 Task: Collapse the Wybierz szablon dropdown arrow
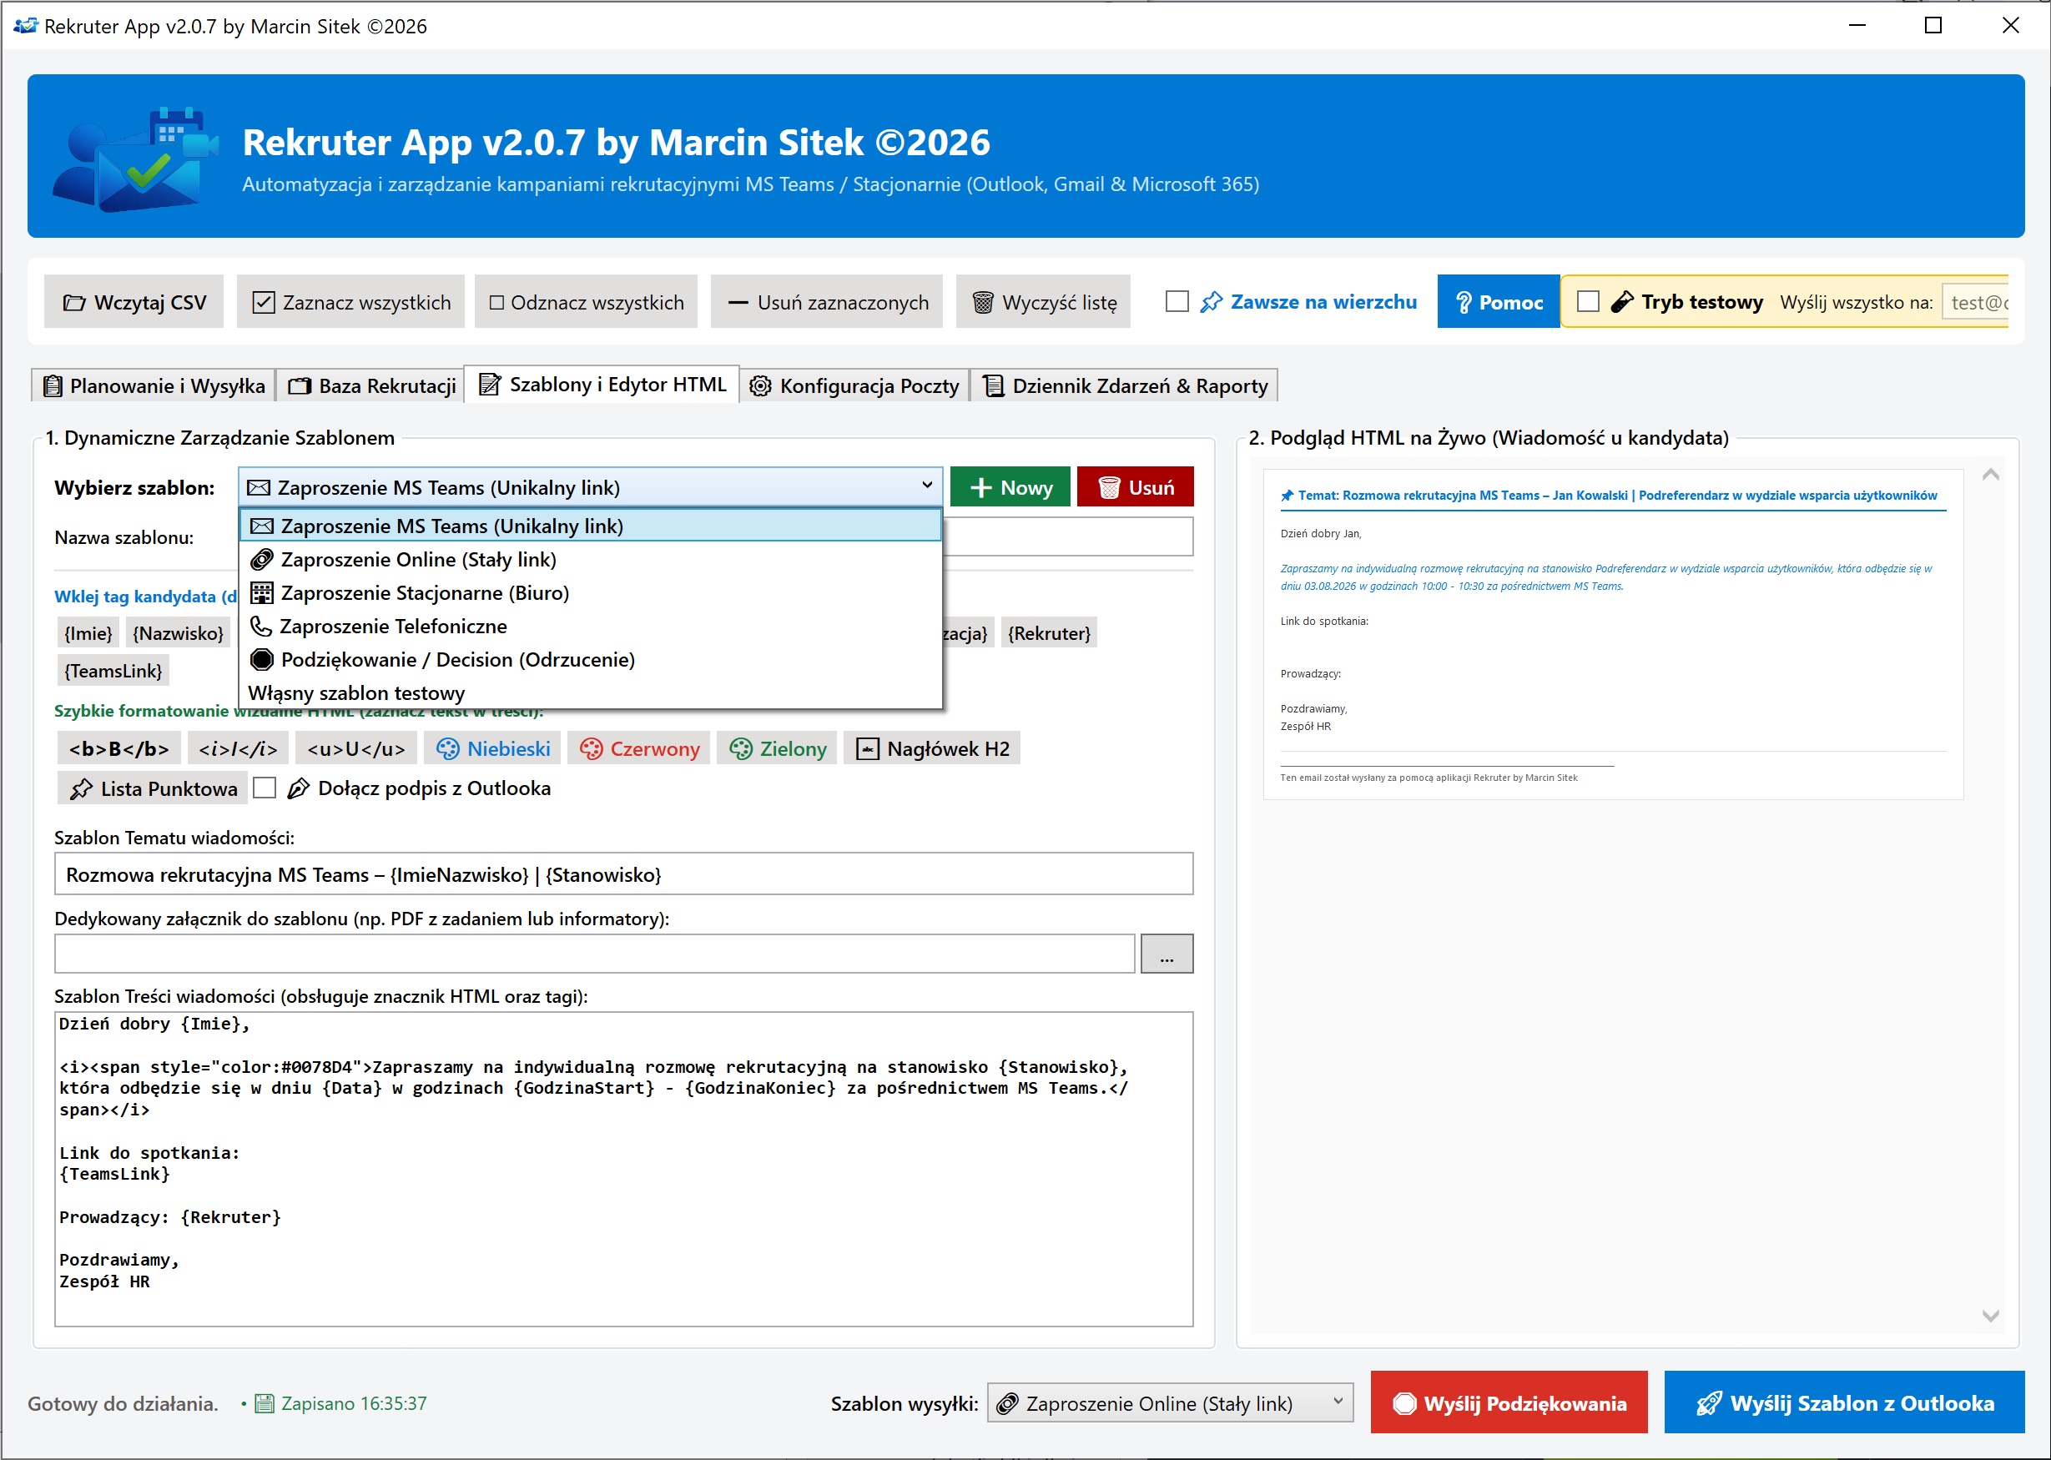point(926,486)
